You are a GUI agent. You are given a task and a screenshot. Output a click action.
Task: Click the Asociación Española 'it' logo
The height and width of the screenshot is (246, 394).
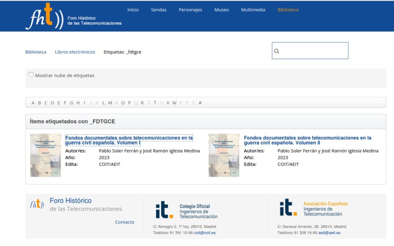tap(289, 208)
